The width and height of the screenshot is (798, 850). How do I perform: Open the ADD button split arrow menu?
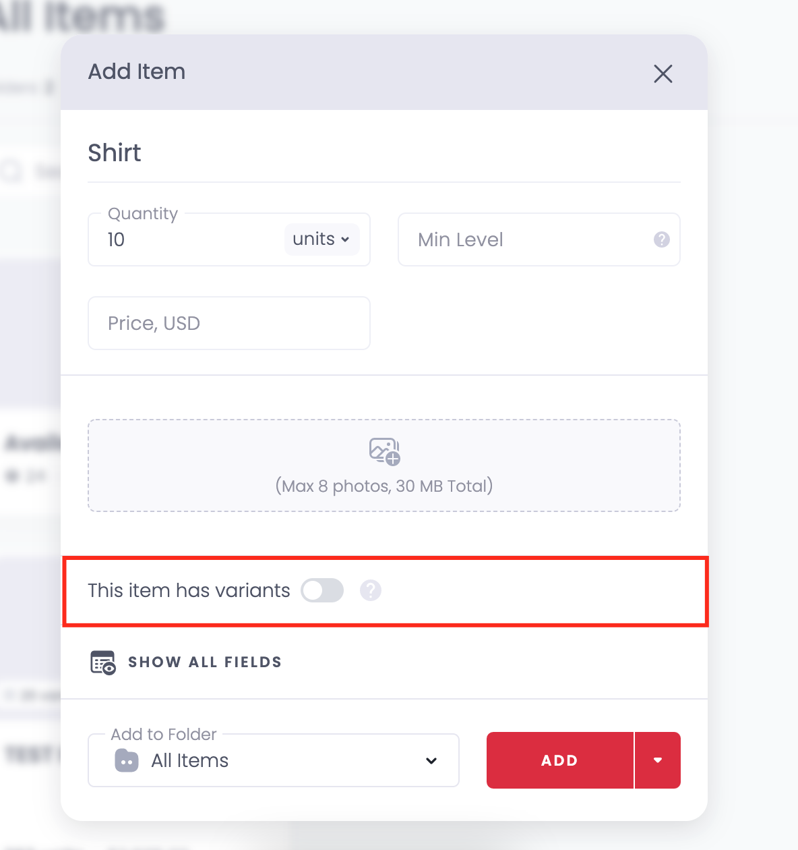point(658,760)
